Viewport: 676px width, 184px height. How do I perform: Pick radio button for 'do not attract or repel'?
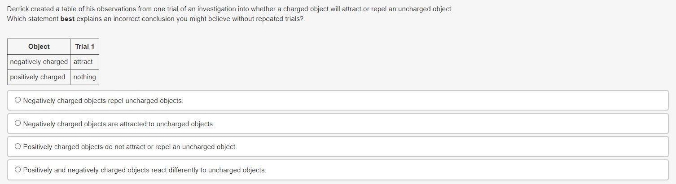click(18, 146)
